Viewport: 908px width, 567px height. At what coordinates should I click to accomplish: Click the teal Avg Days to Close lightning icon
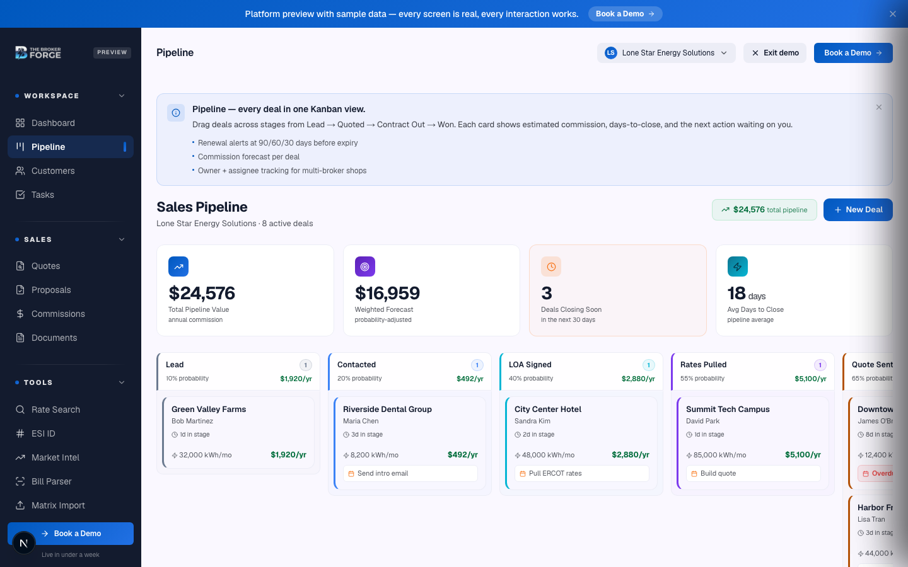pyautogui.click(x=738, y=266)
